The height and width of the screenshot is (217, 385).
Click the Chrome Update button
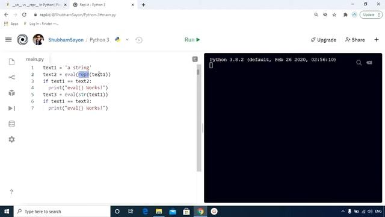pos(371,14)
